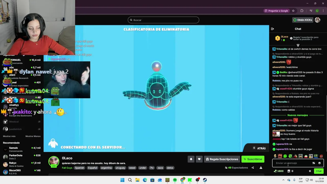Image resolution: width=327 pixels, height=184 pixels.
Task: Send the message with the Chat button
Action: tap(319, 171)
